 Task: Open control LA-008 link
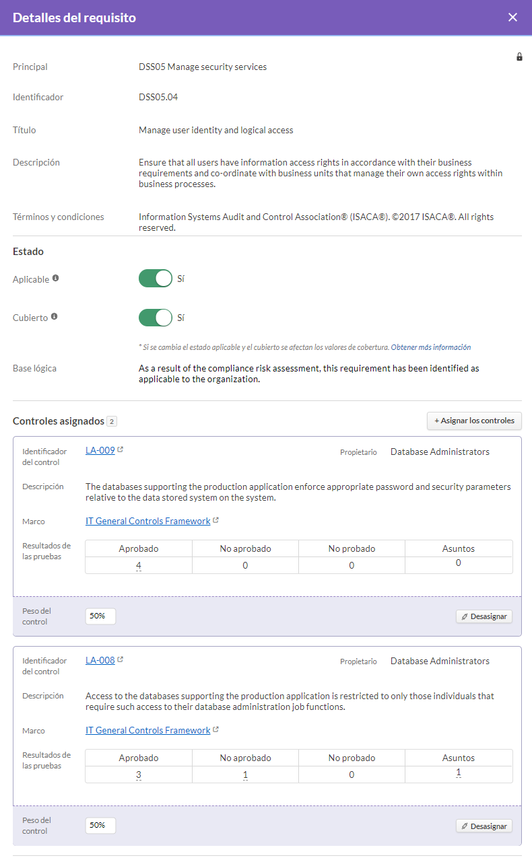click(100, 660)
